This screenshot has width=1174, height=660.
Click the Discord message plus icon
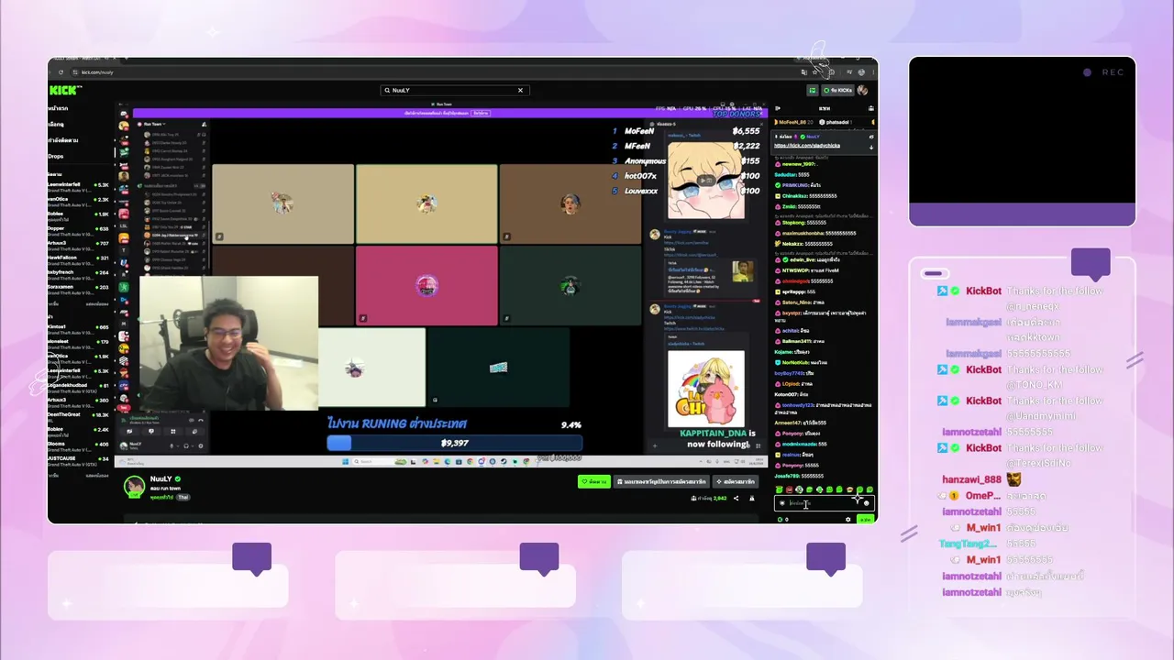click(654, 445)
